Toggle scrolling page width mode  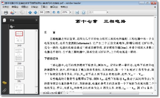coord(77,12)
